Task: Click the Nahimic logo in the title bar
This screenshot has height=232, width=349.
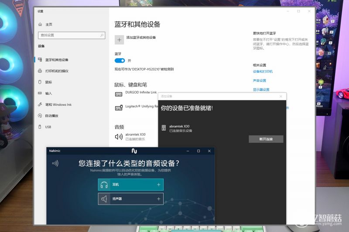Action: (134, 151)
